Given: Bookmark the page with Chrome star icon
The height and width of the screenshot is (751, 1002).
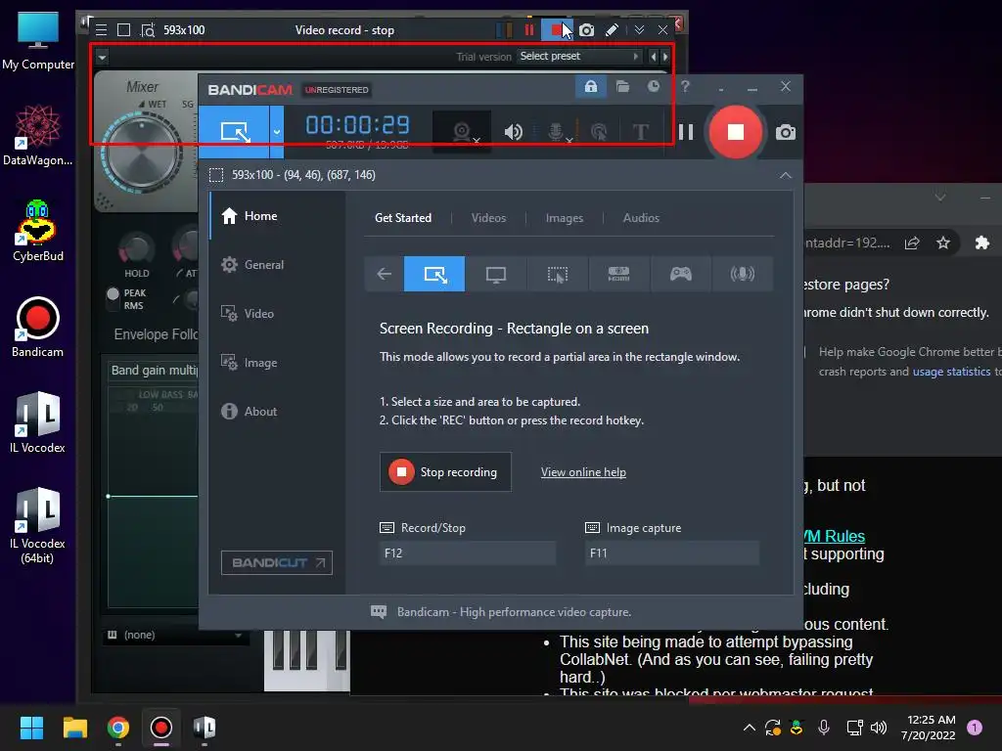Looking at the screenshot, I should (x=943, y=243).
